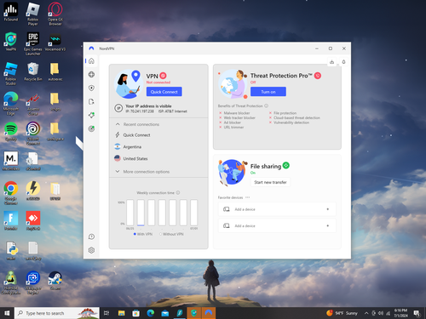This screenshot has height=319, width=426.
Task: Select Roblox Studio desktop icon
Action: point(10,73)
